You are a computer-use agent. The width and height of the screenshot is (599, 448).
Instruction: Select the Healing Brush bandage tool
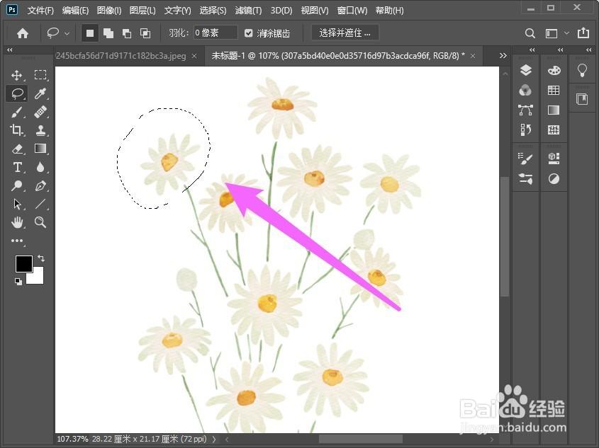pyautogui.click(x=40, y=112)
